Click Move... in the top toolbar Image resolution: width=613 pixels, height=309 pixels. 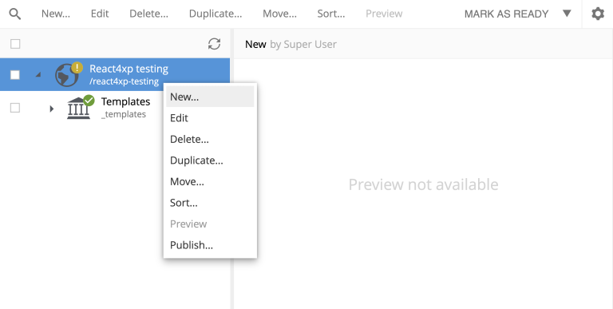pyautogui.click(x=279, y=14)
